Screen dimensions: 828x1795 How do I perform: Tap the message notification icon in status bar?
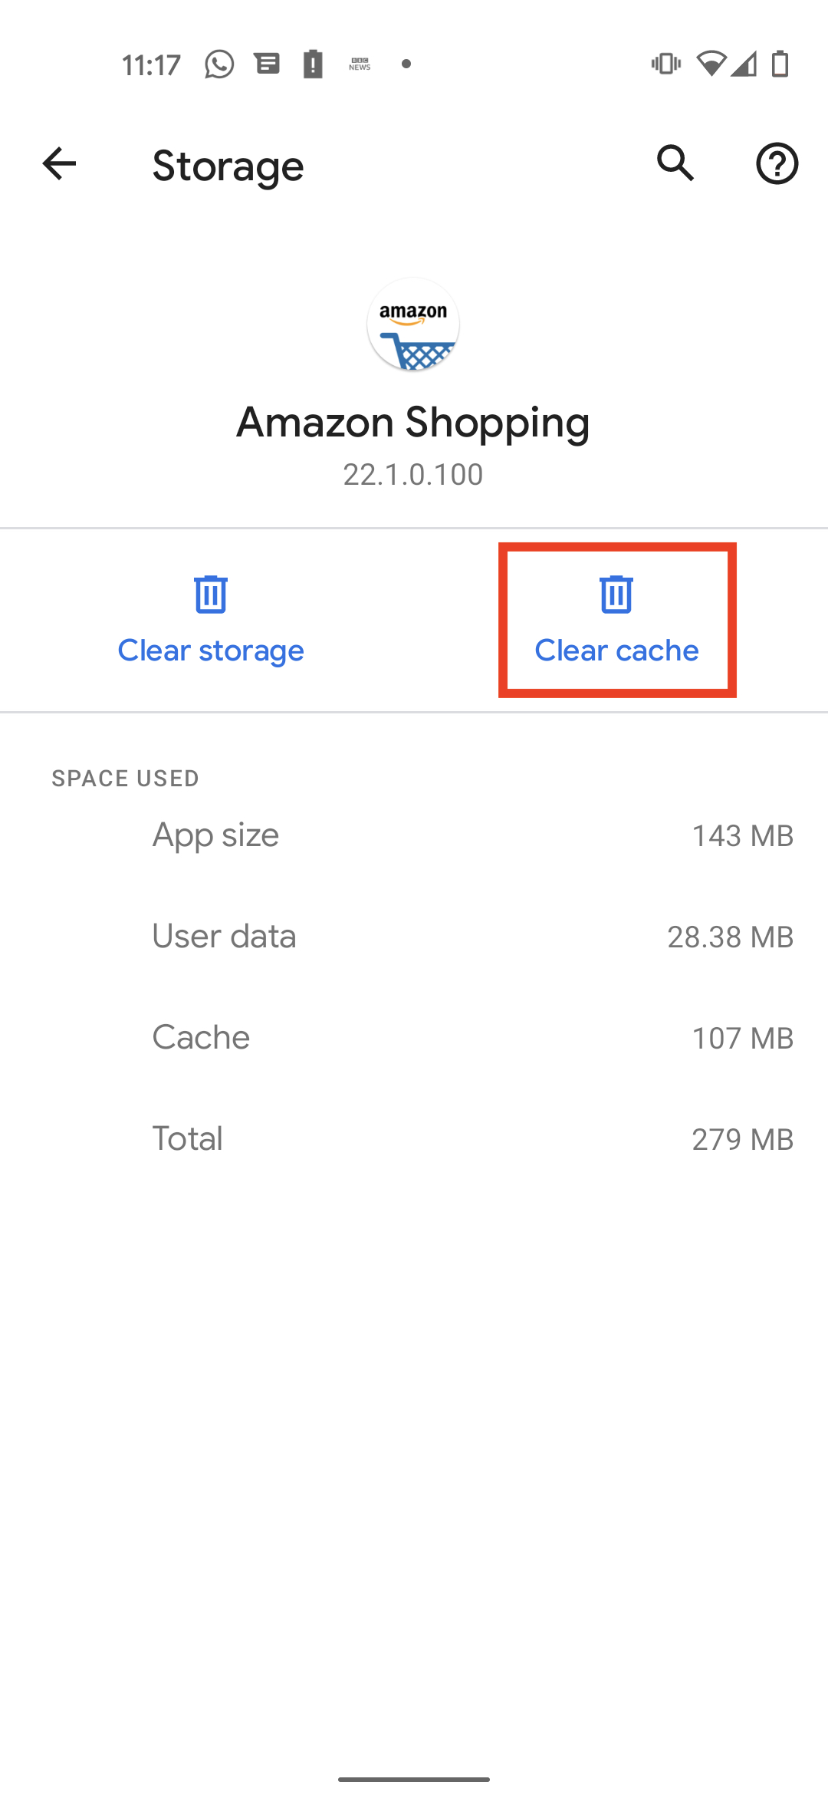(x=267, y=64)
